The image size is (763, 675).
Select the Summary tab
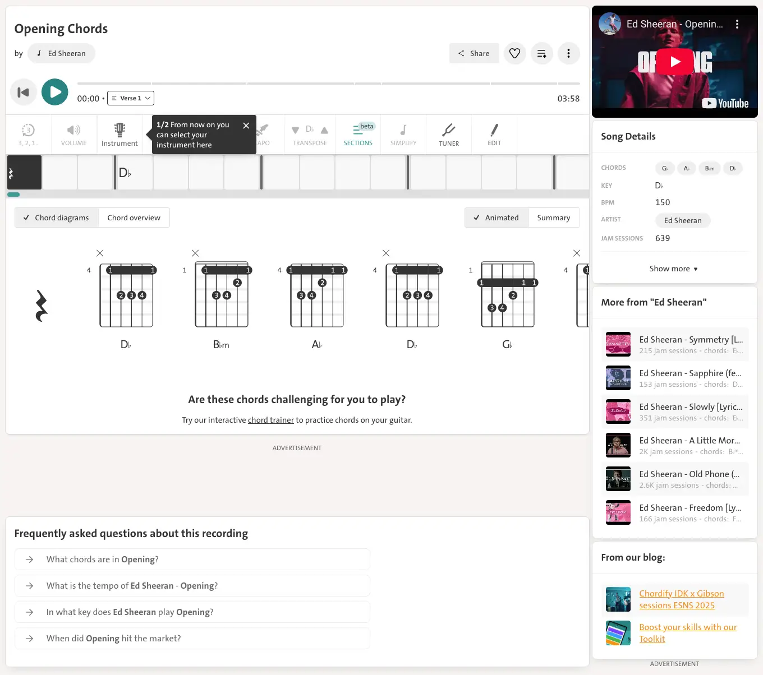click(x=553, y=218)
